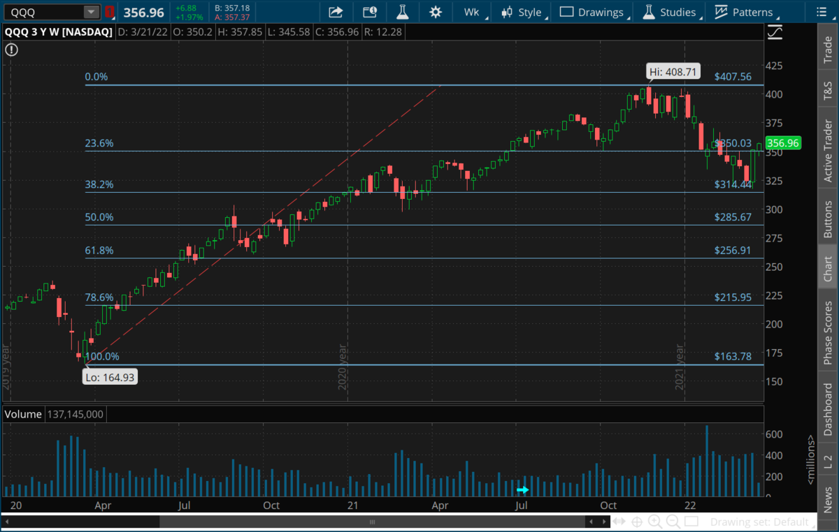Click the Hi: 408.71 price bubble

pos(673,72)
